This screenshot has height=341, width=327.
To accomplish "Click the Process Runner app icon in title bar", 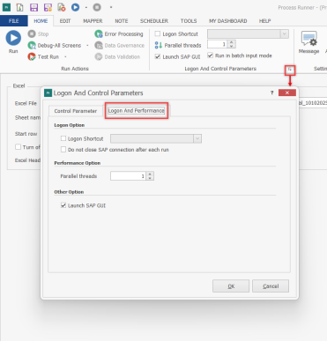I will 6,7.
